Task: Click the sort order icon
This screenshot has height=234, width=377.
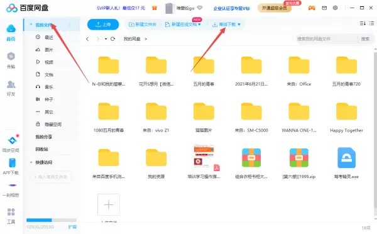Action: coord(363,23)
